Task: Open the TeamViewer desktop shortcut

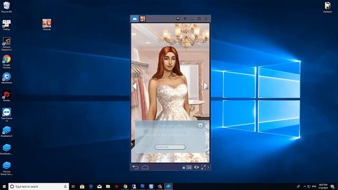Action: (6, 115)
